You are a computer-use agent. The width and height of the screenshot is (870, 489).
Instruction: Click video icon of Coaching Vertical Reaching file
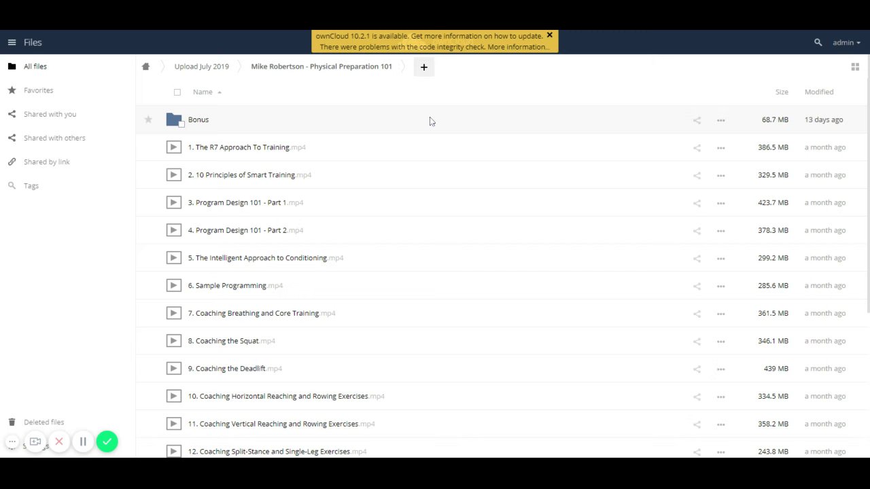point(174,424)
